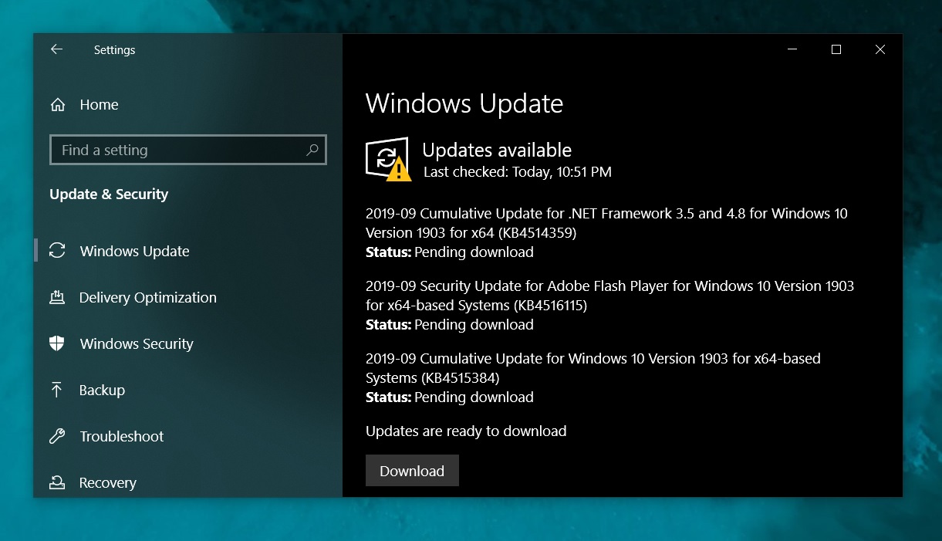The image size is (942, 541).
Task: Select the Cumulative Update KB4515384 text
Action: click(x=593, y=368)
